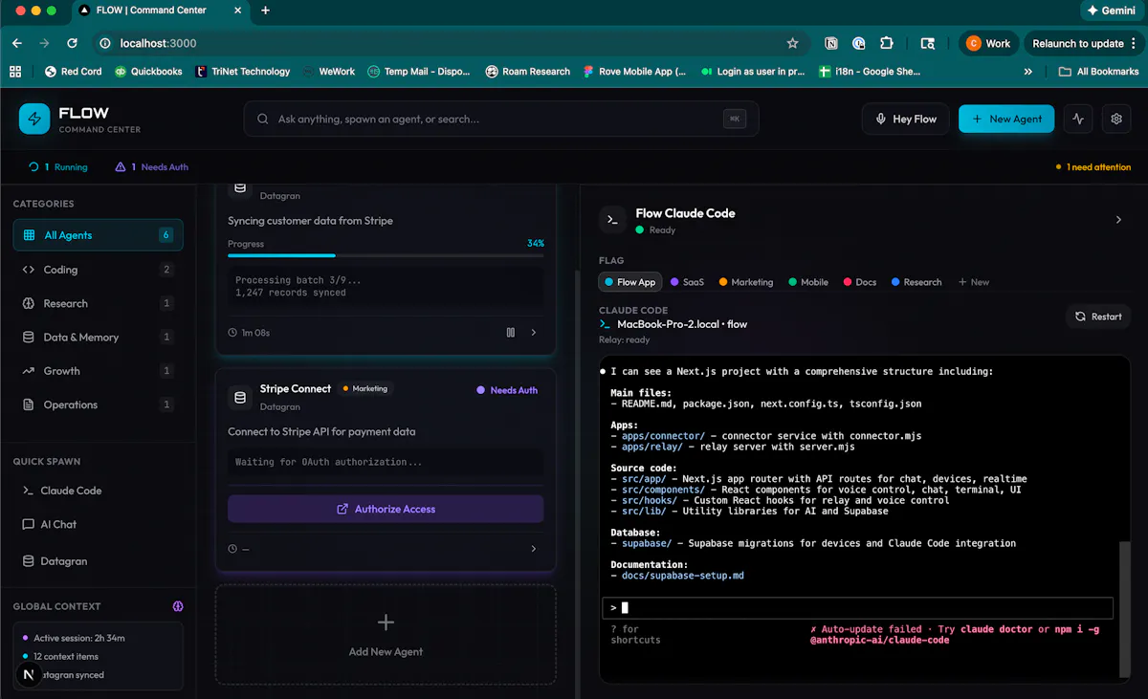Screen dimensions: 1148x699
Task: Click the Global Context globe icon
Action: (178, 606)
